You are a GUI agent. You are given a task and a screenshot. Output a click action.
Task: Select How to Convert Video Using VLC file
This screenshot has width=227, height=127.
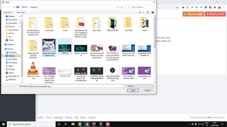coord(128,50)
